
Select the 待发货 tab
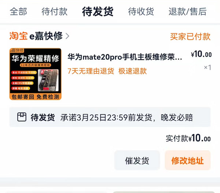click(x=98, y=11)
